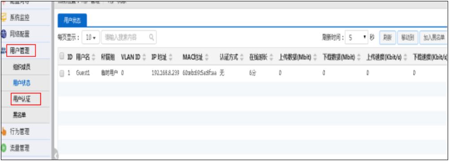Open 网络配置 menu
This screenshot has height=161, width=449.
tap(20, 34)
